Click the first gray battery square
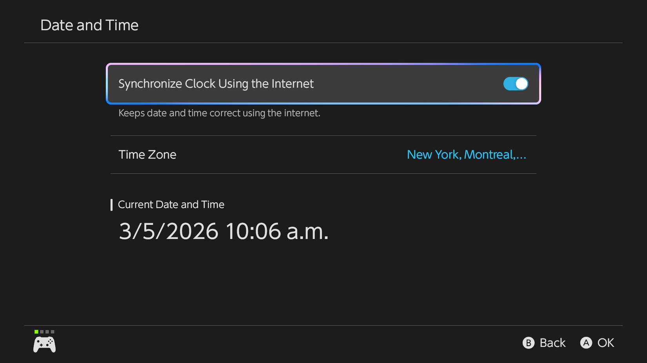The image size is (647, 363). pos(42,331)
